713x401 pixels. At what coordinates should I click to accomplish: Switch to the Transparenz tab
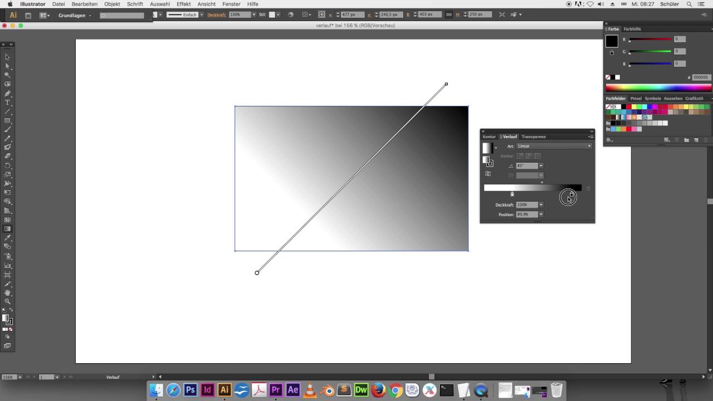pos(534,136)
